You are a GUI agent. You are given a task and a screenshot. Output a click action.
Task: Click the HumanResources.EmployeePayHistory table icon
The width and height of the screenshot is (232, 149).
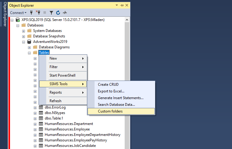pyautogui.click(x=41, y=140)
